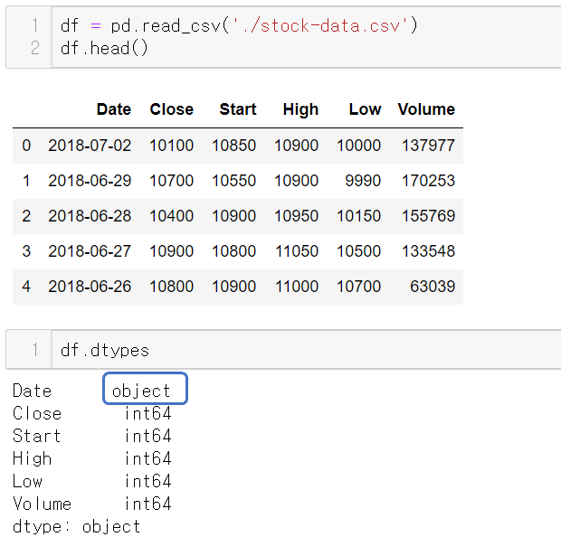Click Close value 10100
The height and width of the screenshot is (556, 561).
172,146
